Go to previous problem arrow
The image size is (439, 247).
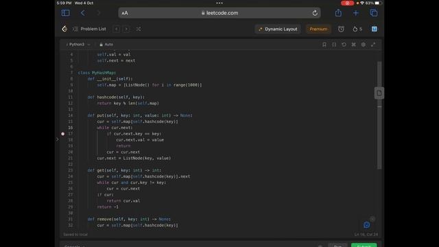[x=117, y=29]
